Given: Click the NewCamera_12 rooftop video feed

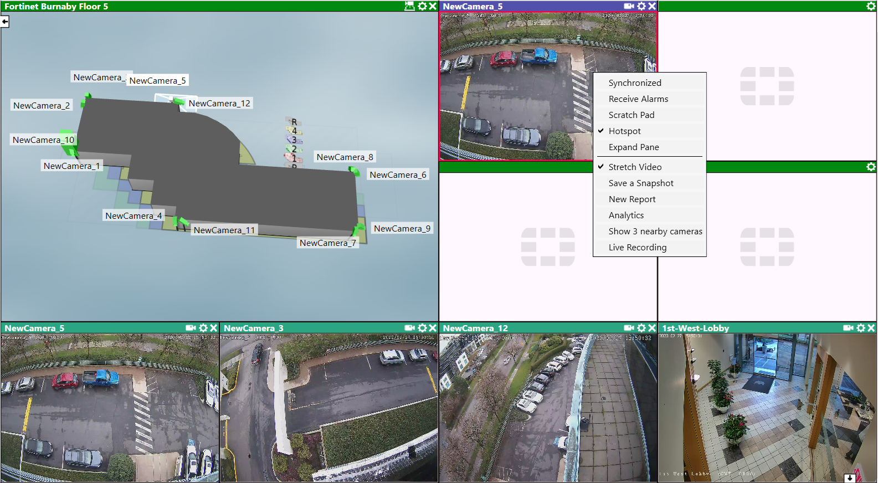Looking at the screenshot, I should tap(548, 408).
